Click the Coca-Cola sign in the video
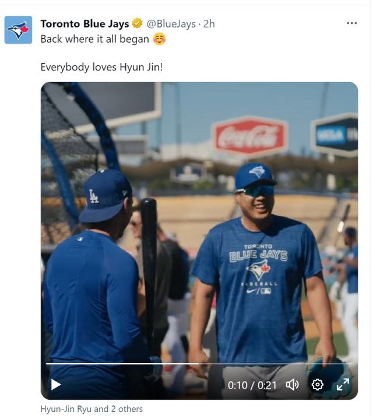This screenshot has width=373, height=416. click(249, 136)
